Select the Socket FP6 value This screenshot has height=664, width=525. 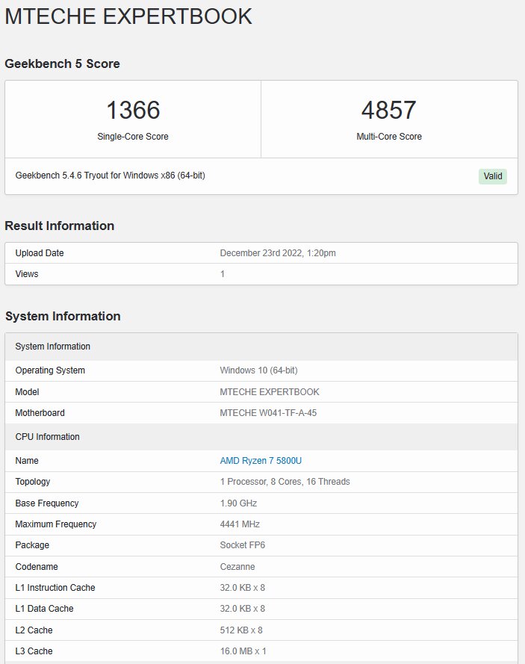(x=242, y=545)
